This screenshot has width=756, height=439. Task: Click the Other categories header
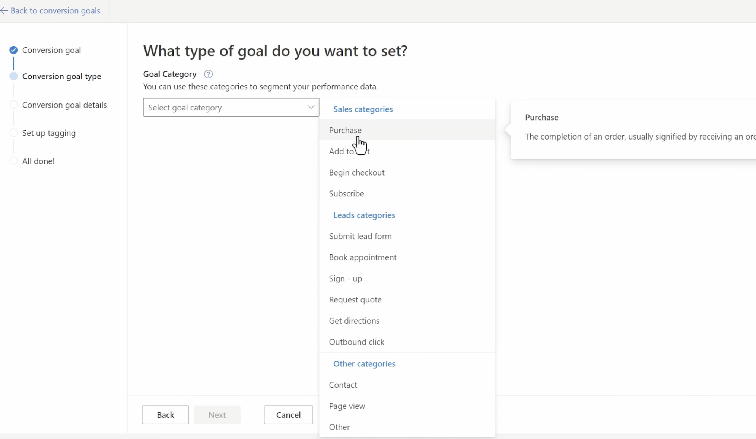(x=364, y=364)
